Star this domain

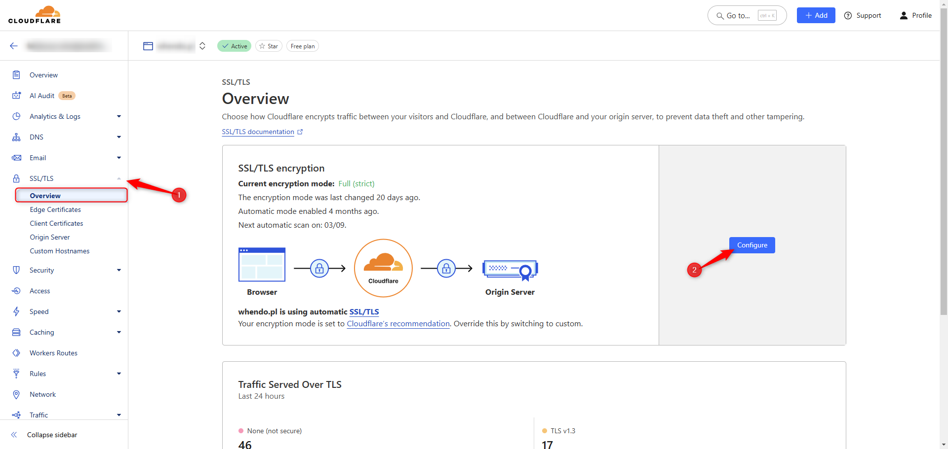click(269, 46)
